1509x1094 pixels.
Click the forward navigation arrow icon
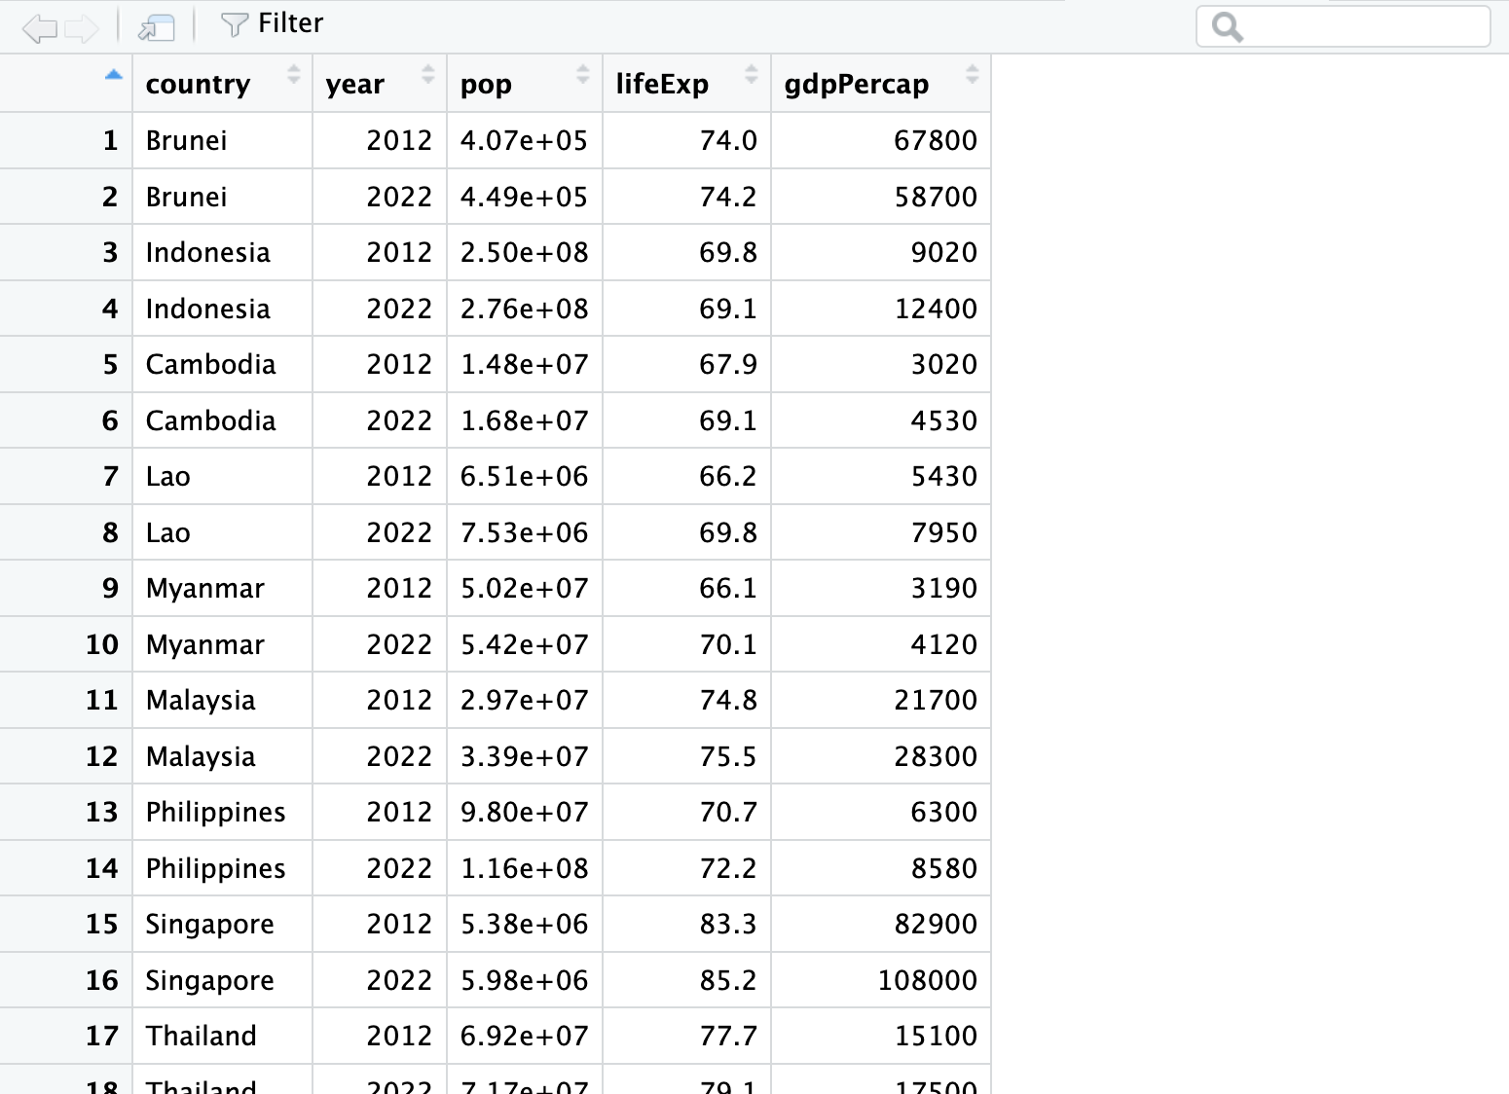pos(82,28)
